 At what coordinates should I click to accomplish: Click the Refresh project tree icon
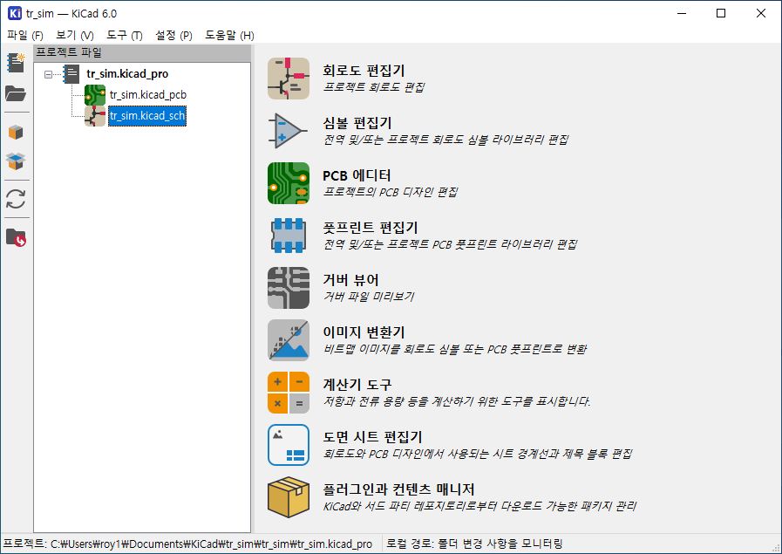(16, 199)
